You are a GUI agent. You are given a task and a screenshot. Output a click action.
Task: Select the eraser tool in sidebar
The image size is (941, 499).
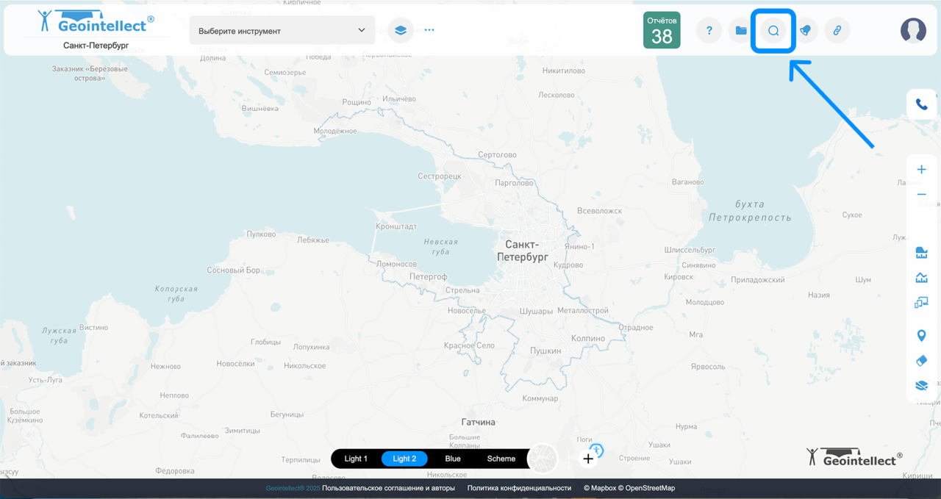click(921, 361)
